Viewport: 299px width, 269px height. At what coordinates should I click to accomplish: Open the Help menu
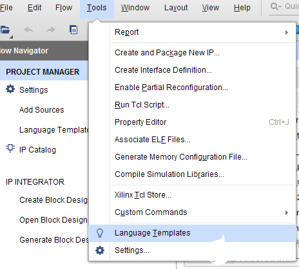(242, 8)
